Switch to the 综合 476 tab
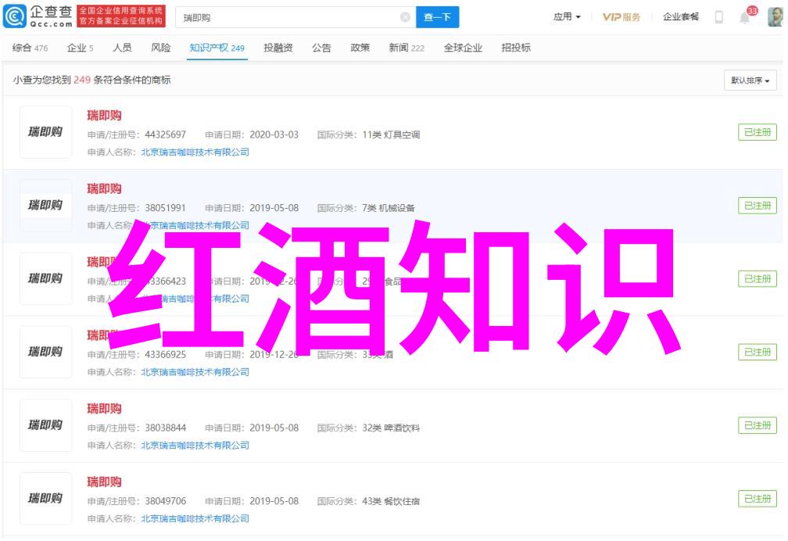788x541 pixels. (30, 48)
